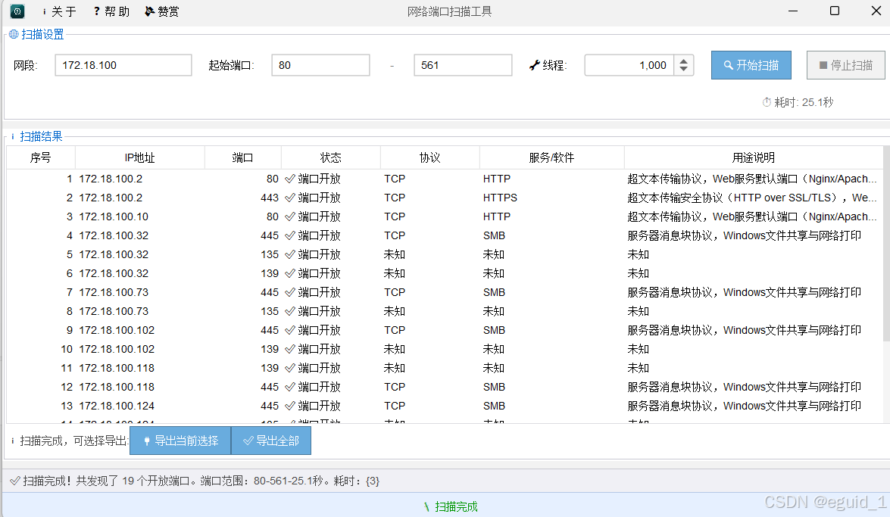Click check icon in row 4 status
Screen dimensions: 890x517
pos(290,235)
